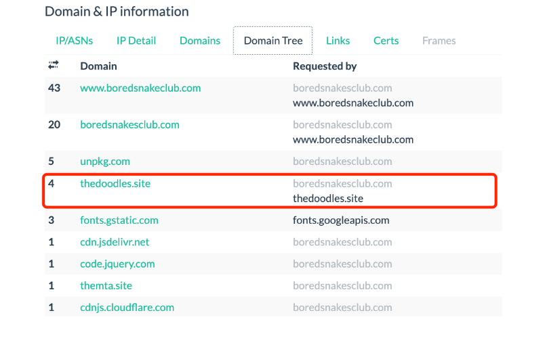The width and height of the screenshot is (547, 340).
Task: Click the greyed-out Frames tab
Action: [x=439, y=41]
